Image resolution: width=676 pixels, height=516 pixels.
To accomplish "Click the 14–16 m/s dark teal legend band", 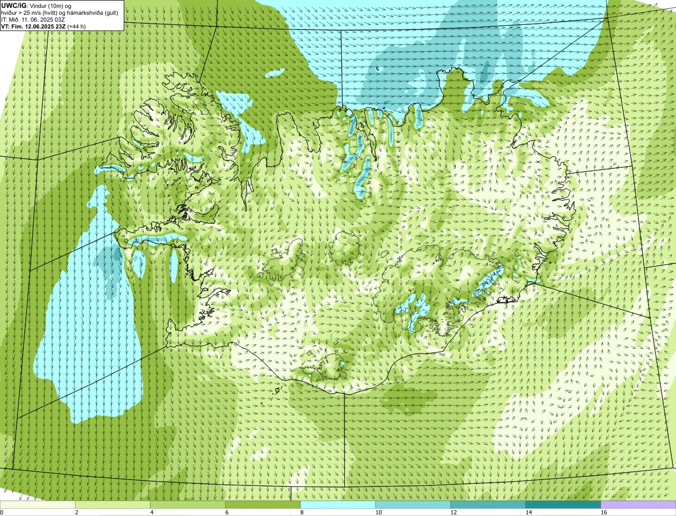I will point(563,504).
